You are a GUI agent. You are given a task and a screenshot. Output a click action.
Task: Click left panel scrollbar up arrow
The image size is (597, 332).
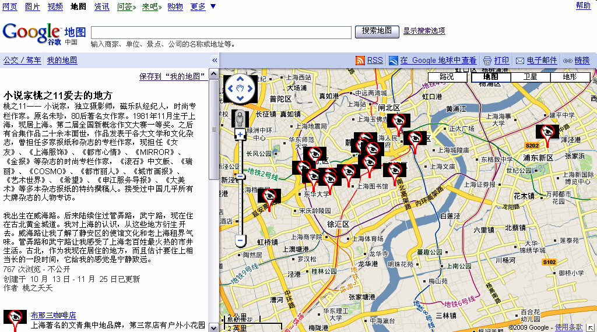click(214, 73)
